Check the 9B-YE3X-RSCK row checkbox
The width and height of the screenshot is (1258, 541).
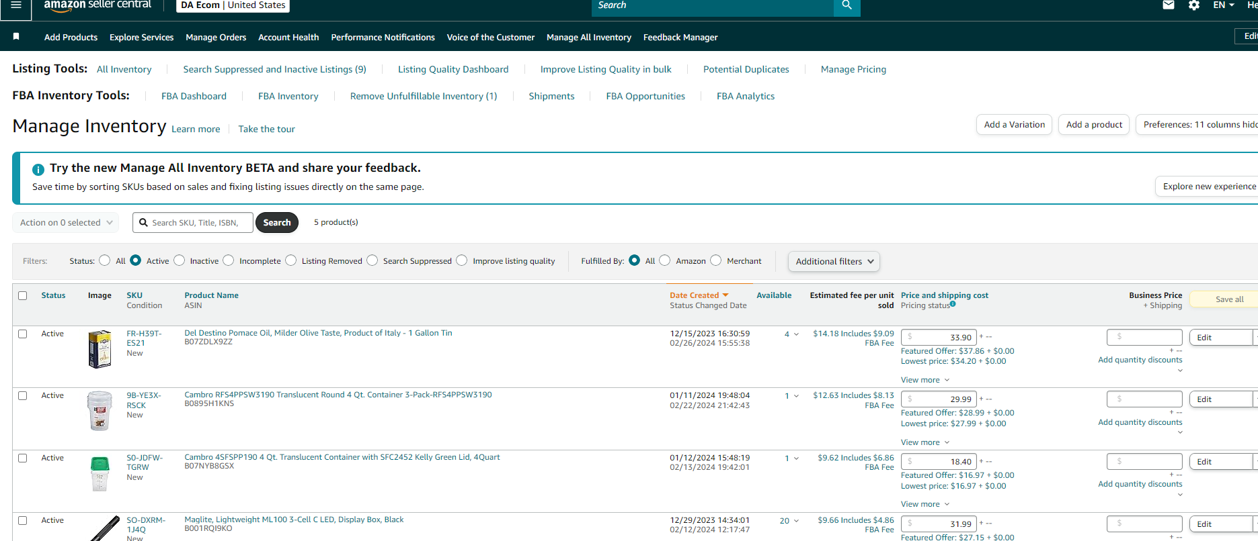[x=23, y=396]
